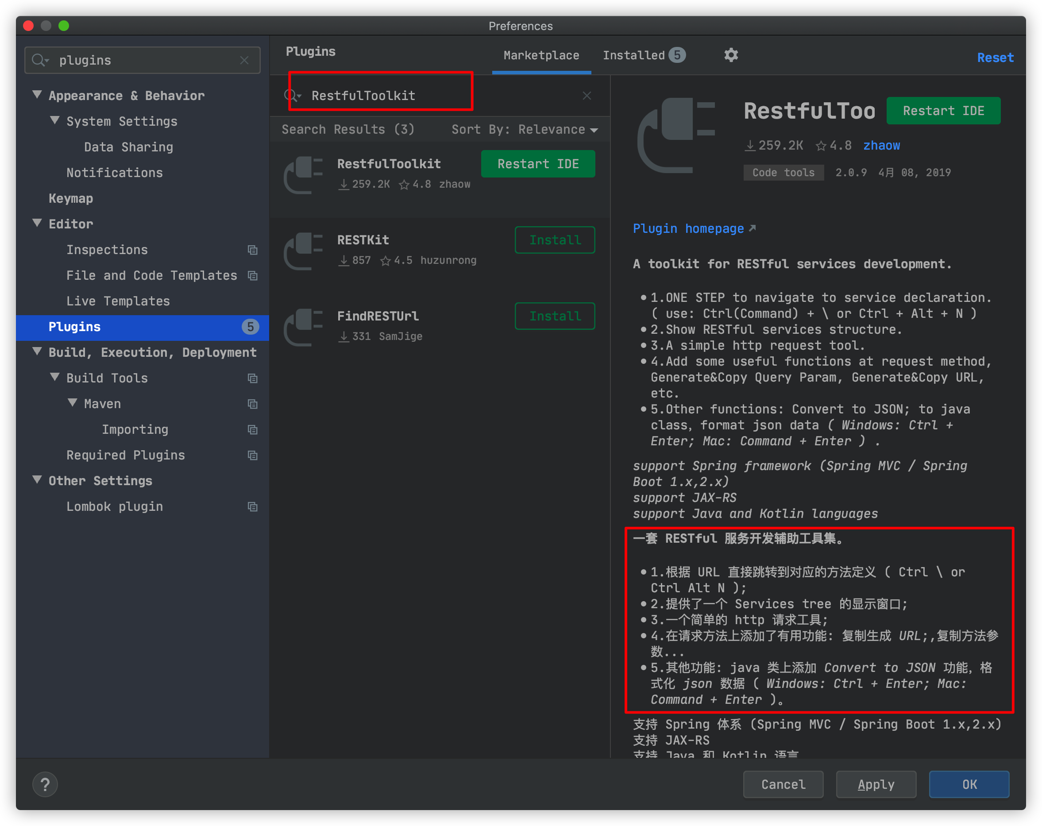Clear the RestfulToolkit marketplace search
The height and width of the screenshot is (826, 1042).
click(x=587, y=96)
